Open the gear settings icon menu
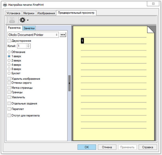The height and width of the screenshot is (155, 162). pyautogui.click(x=22, y=20)
